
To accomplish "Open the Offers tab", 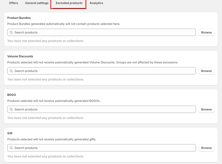I will (x=14, y=3).
